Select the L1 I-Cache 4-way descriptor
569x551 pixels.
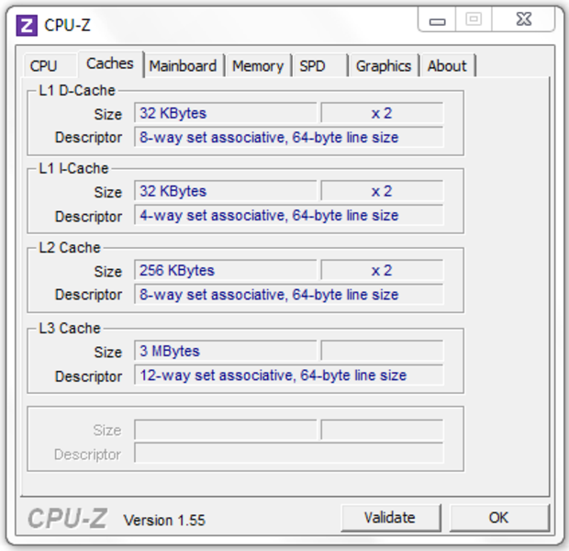coord(289,215)
